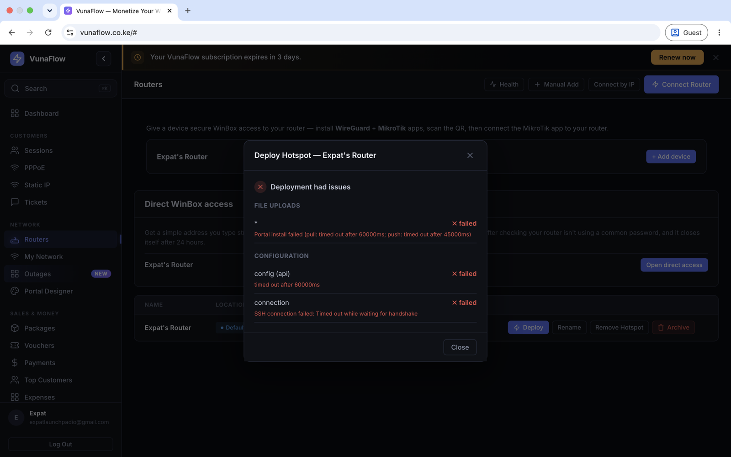The image size is (731, 457).
Task: Click the SSH connection failed message
Action: click(336, 314)
